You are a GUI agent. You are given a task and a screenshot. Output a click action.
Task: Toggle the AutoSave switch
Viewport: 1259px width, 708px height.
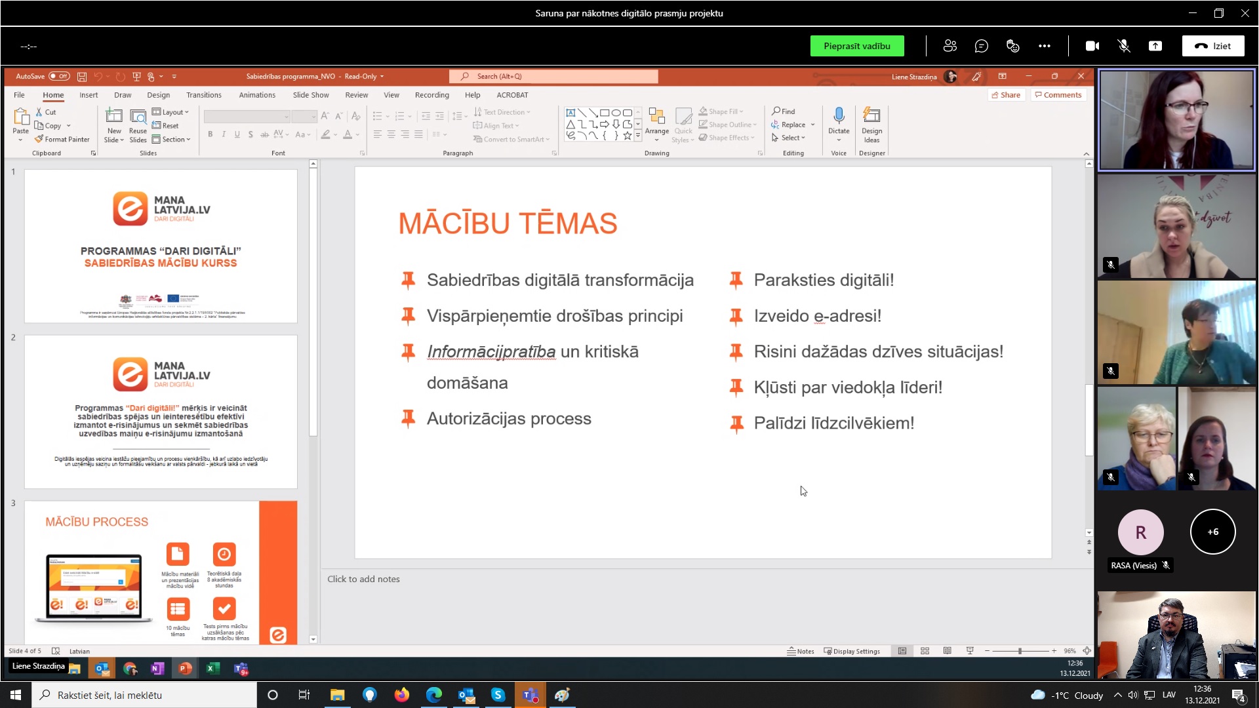point(59,76)
